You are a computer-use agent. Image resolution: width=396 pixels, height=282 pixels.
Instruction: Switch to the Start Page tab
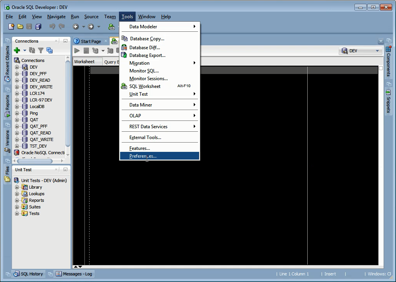tap(91, 41)
